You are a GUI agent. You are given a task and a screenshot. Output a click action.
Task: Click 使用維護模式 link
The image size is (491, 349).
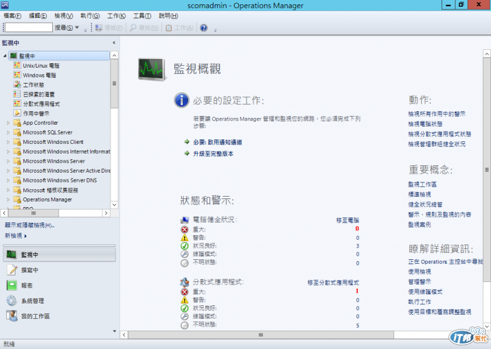(425, 292)
